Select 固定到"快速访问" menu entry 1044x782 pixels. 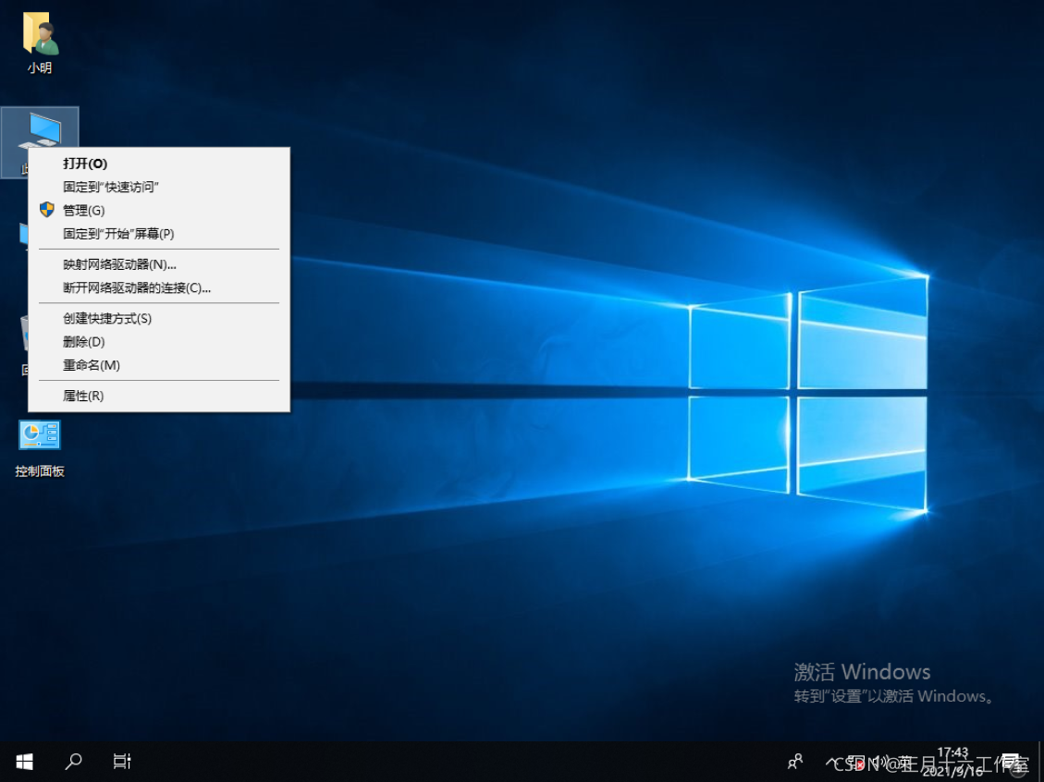(158, 187)
